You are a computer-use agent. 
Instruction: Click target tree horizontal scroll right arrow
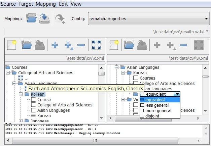point(198,118)
